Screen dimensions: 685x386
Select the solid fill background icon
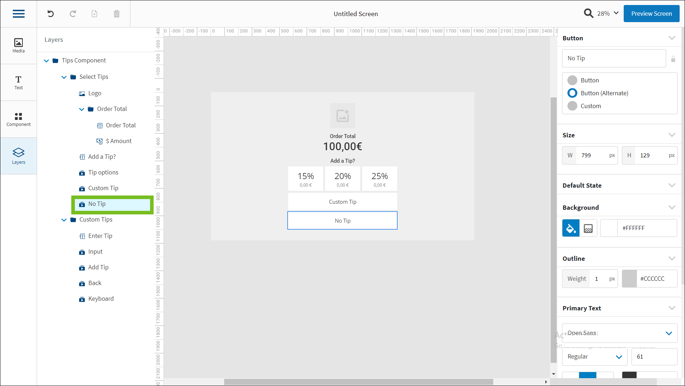[x=571, y=228]
